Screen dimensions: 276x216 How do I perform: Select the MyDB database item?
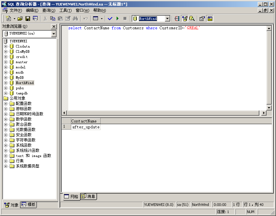point(20,78)
